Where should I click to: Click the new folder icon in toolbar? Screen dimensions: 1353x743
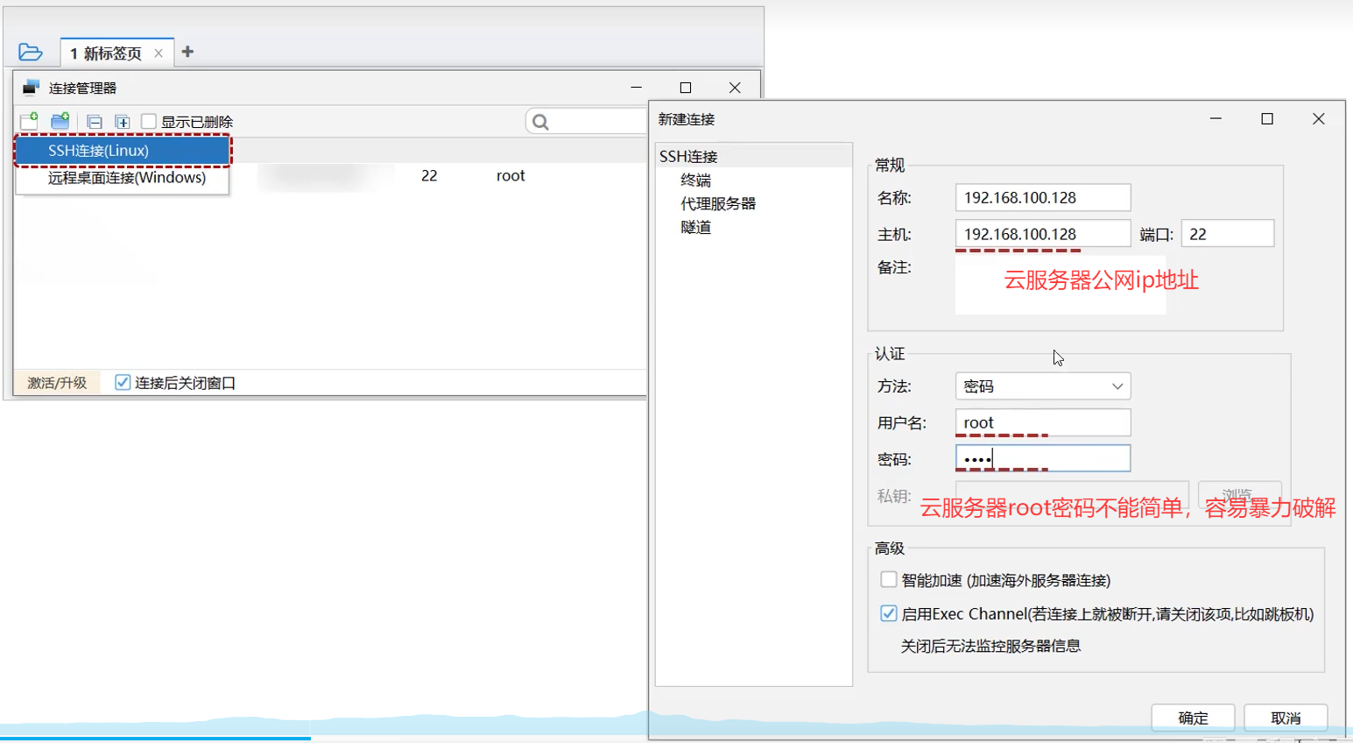coord(60,121)
